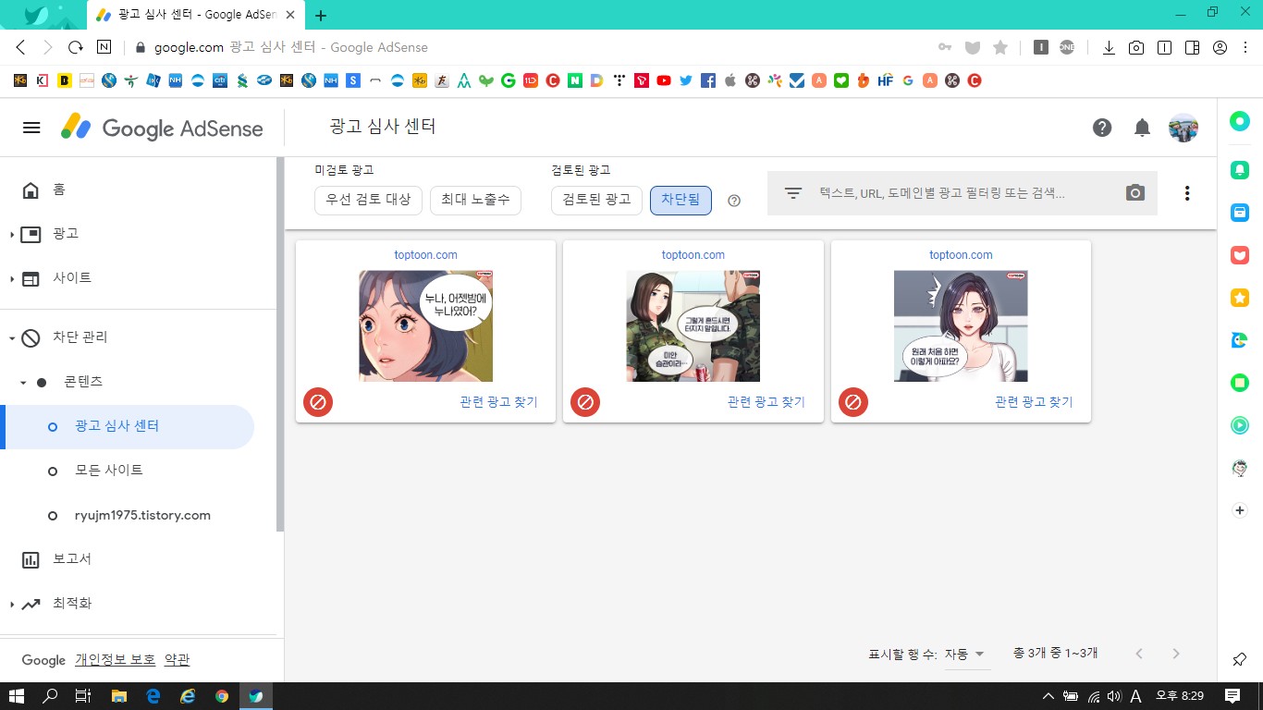Click the browser downloads icon
This screenshot has width=1263, height=710.
coord(1109,47)
